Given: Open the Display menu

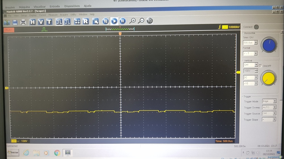Looking at the screenshot, I should pos(33,15).
